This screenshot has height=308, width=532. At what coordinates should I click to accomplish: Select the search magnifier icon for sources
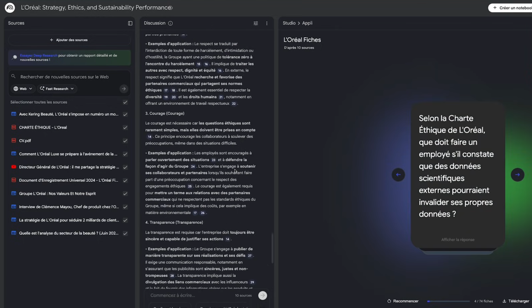tap(13, 77)
